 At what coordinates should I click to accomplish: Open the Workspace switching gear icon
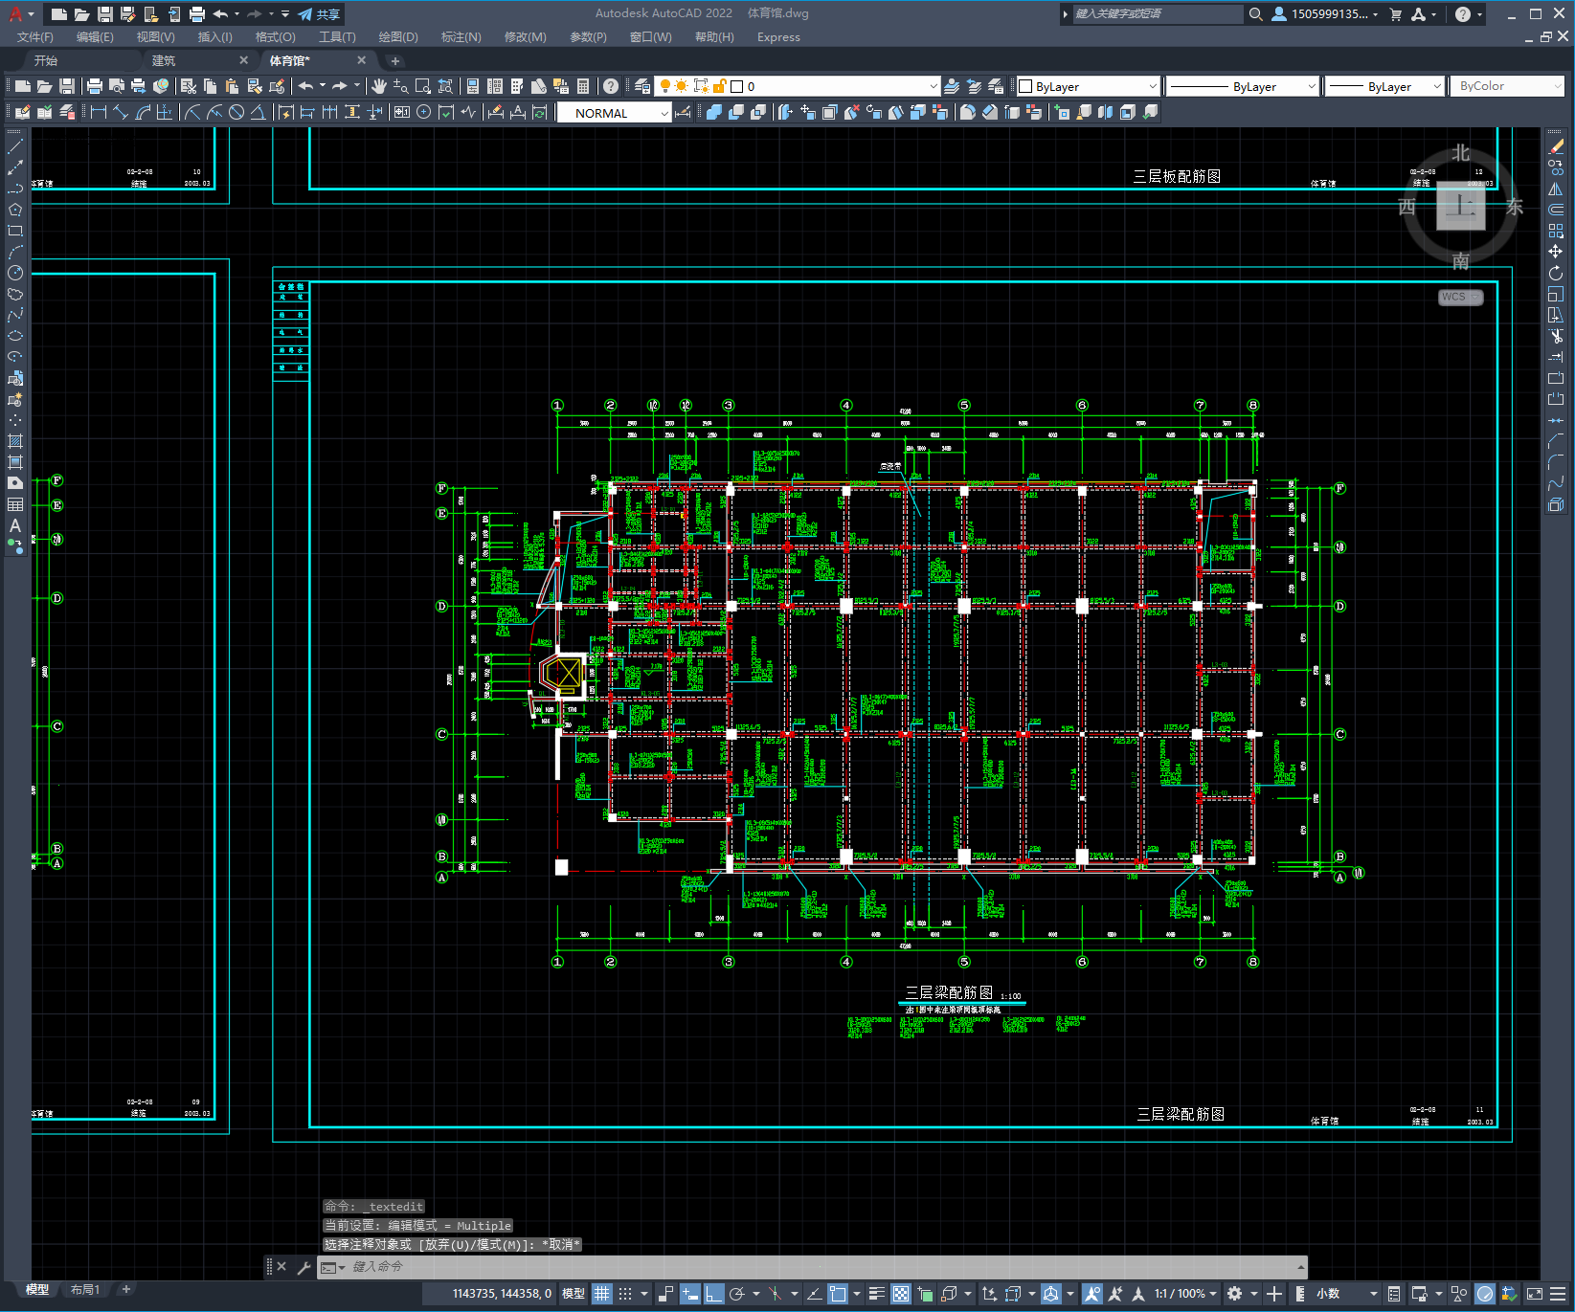click(x=1235, y=1294)
